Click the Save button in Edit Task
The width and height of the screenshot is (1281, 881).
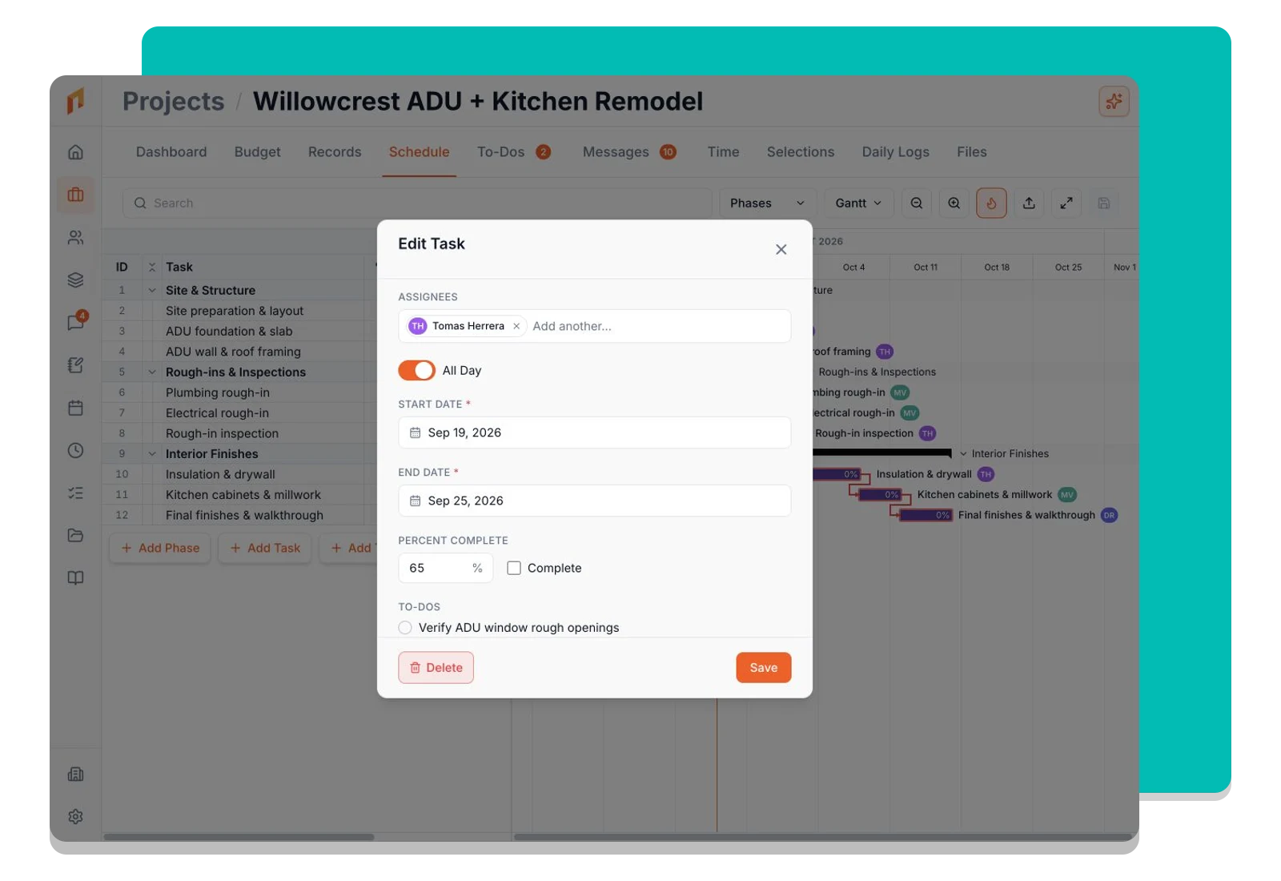(763, 667)
